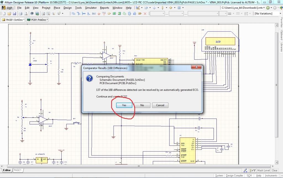283x178 pixels.
Task: Select the Place Harness Connector tool
Action: pyautogui.click(x=129, y=14)
